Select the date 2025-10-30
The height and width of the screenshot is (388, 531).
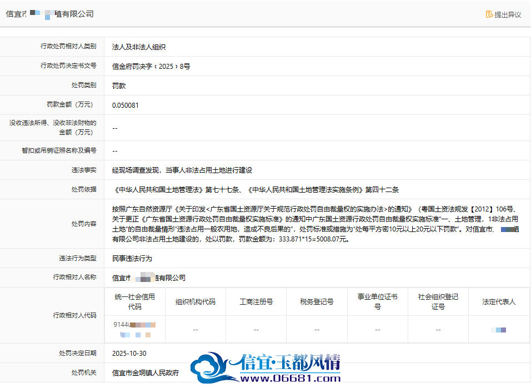(129, 354)
